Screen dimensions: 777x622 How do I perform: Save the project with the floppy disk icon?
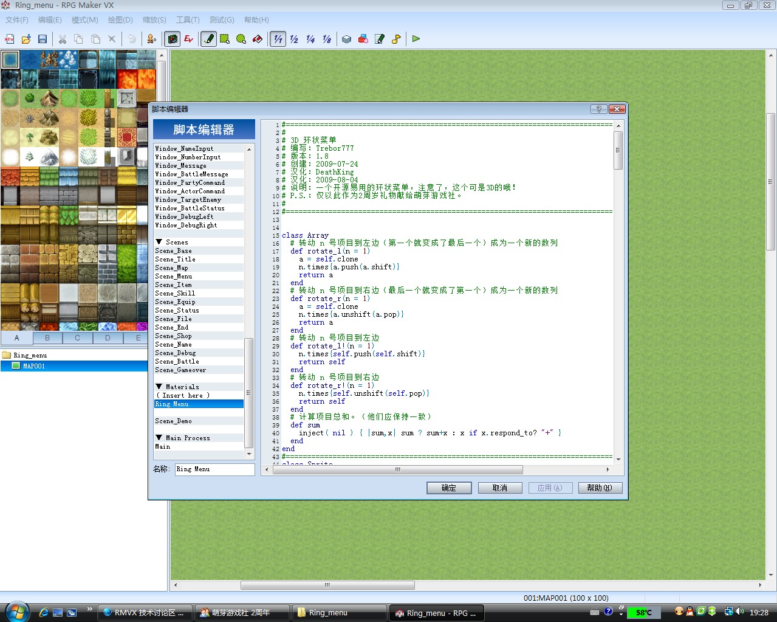tap(43, 39)
